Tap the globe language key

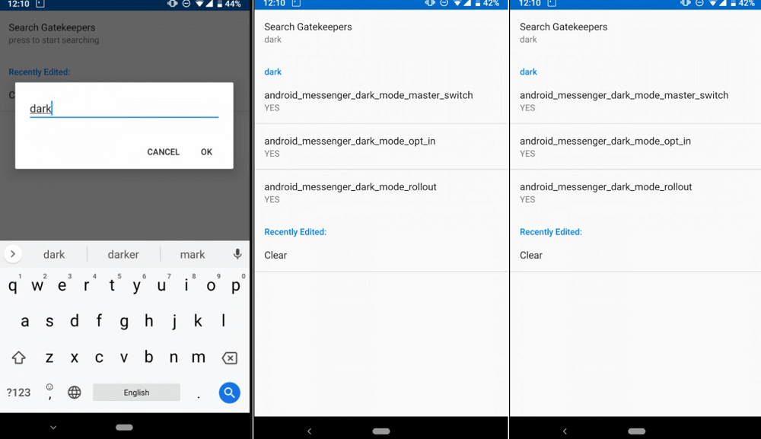pyautogui.click(x=75, y=392)
